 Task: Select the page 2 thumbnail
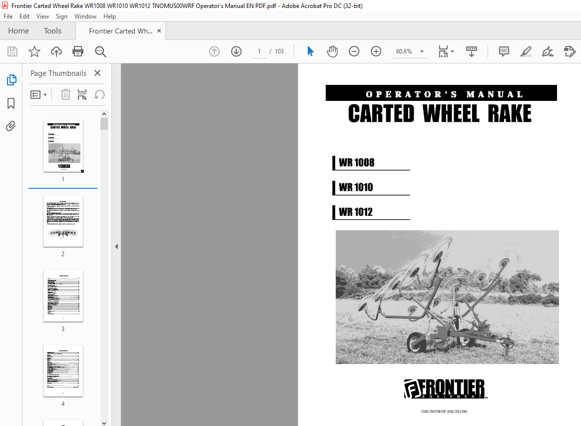(x=63, y=221)
